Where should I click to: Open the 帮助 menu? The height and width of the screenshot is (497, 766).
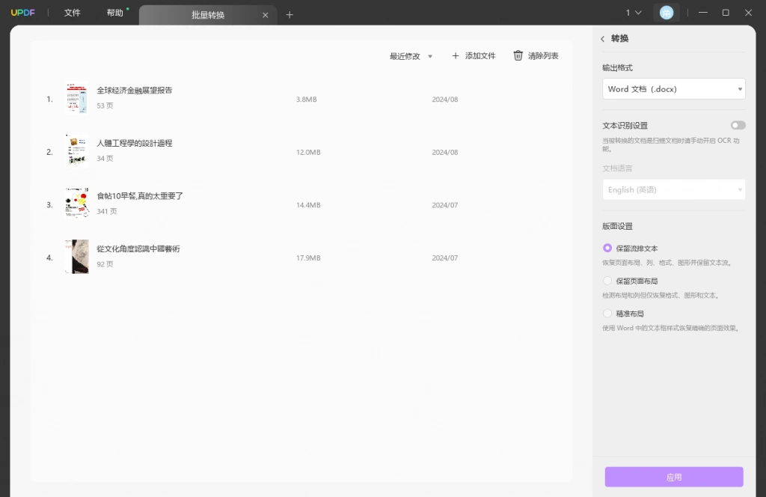pos(115,13)
